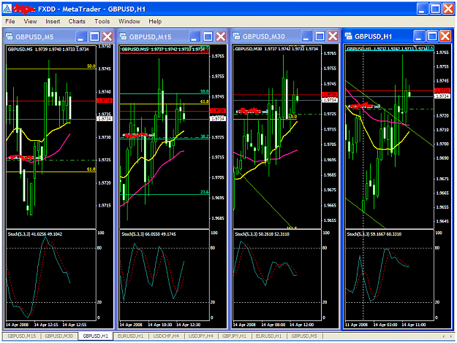Open the Tools menu
Viewport: 457px width, 343px height.
(102, 21)
